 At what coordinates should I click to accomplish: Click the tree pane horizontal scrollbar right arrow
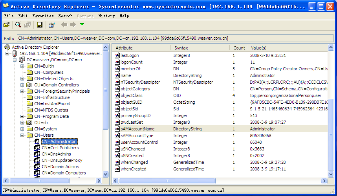tap(99, 181)
